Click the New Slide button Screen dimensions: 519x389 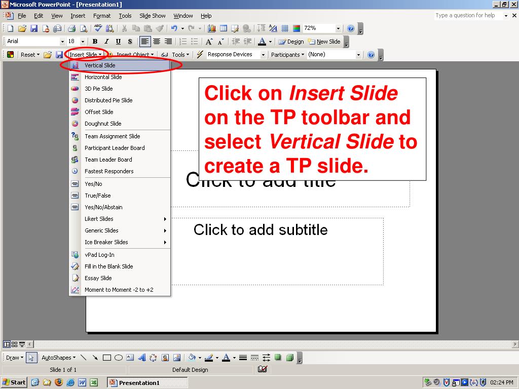324,42
